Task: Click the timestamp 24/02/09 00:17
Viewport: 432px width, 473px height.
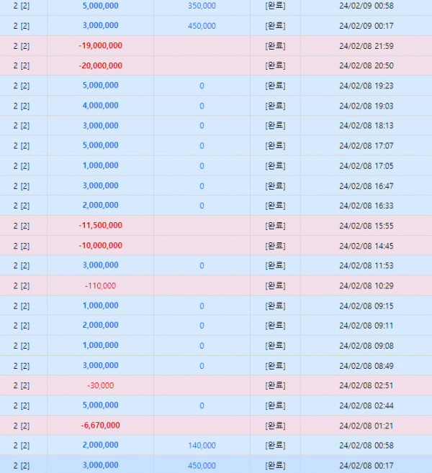Action: coord(366,26)
